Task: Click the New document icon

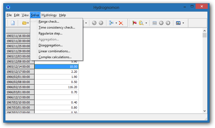Action: (x=13, y=23)
